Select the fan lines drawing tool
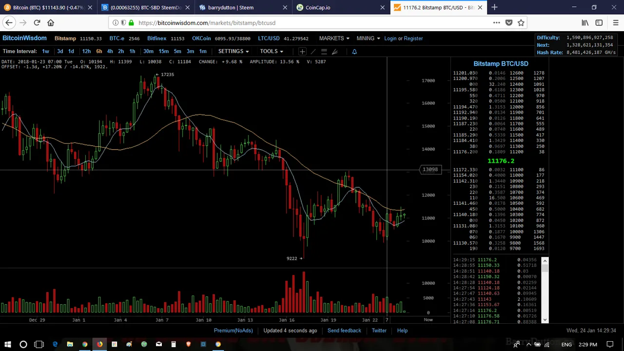 334,51
